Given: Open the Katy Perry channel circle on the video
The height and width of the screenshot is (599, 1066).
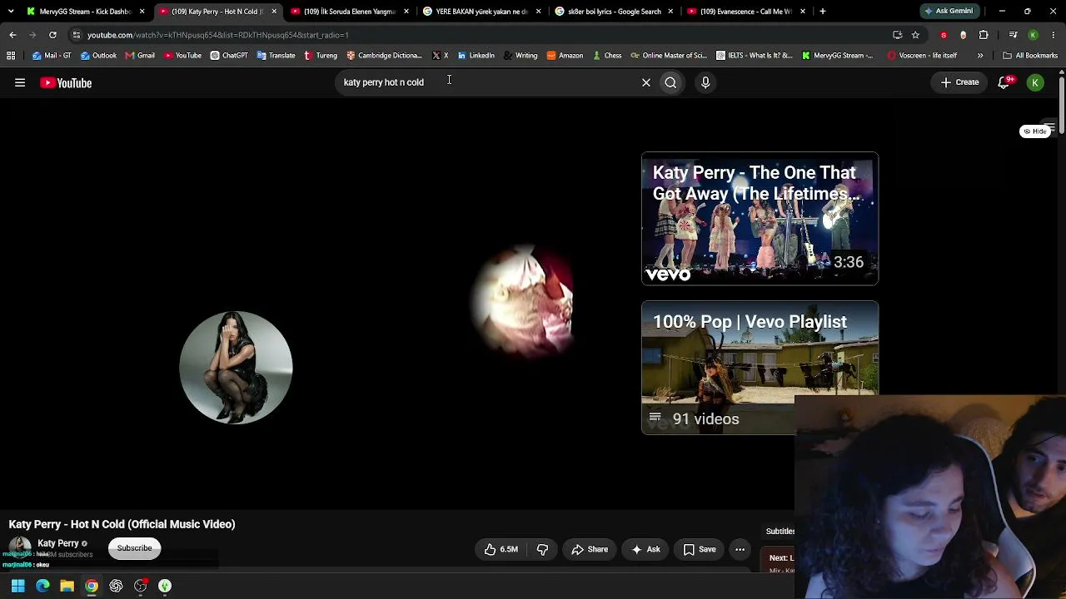Looking at the screenshot, I should [236, 368].
